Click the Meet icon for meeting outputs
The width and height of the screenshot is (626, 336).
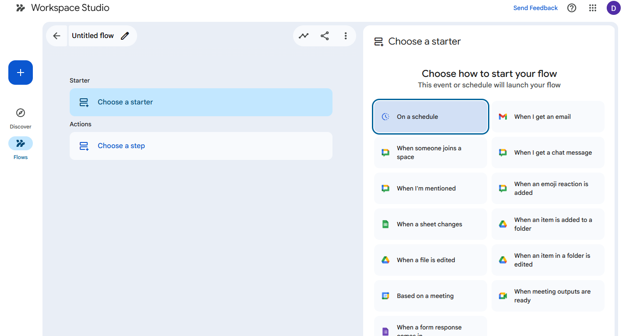(503, 296)
